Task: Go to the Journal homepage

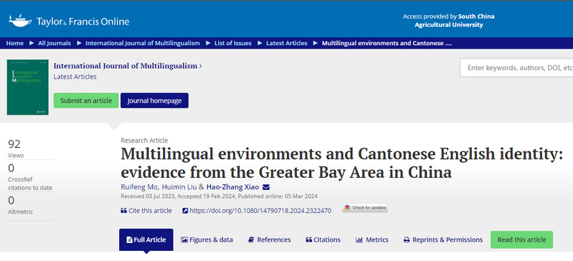Action: [x=155, y=100]
